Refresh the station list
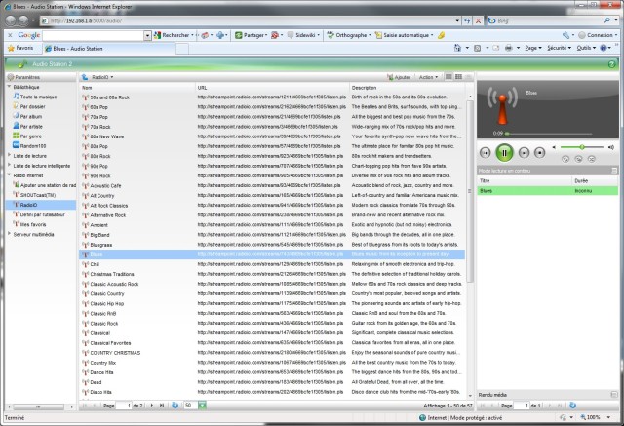The image size is (624, 426). point(175,406)
